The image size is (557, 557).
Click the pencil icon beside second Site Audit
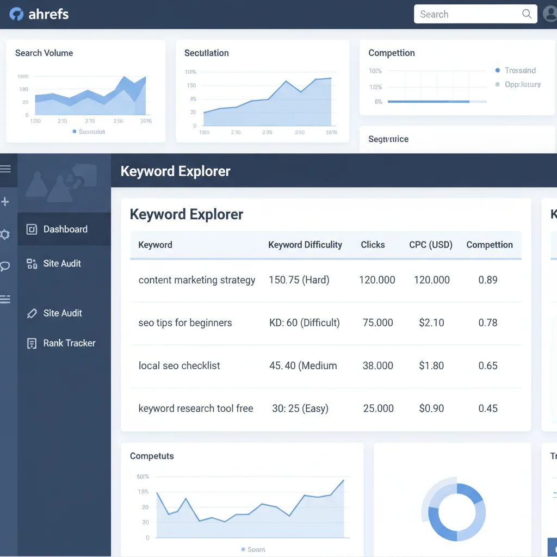pyautogui.click(x=32, y=313)
